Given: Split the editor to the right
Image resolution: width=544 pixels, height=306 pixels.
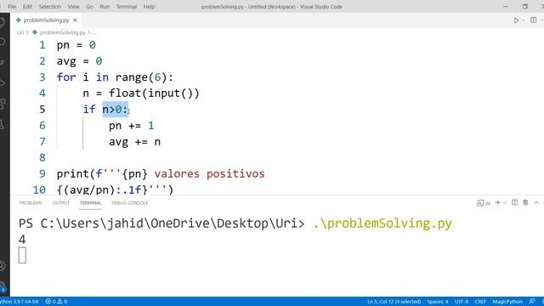Looking at the screenshot, I should tap(534, 20).
